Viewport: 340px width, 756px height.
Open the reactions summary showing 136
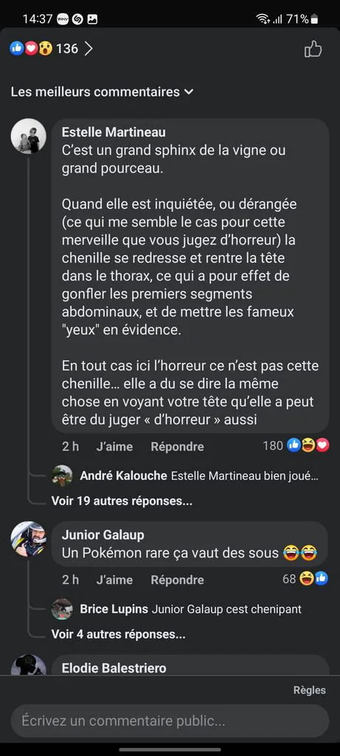click(x=44, y=48)
